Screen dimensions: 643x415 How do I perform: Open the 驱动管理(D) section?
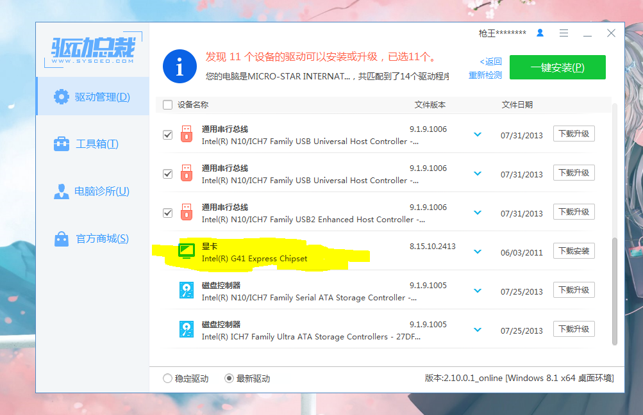(x=93, y=97)
